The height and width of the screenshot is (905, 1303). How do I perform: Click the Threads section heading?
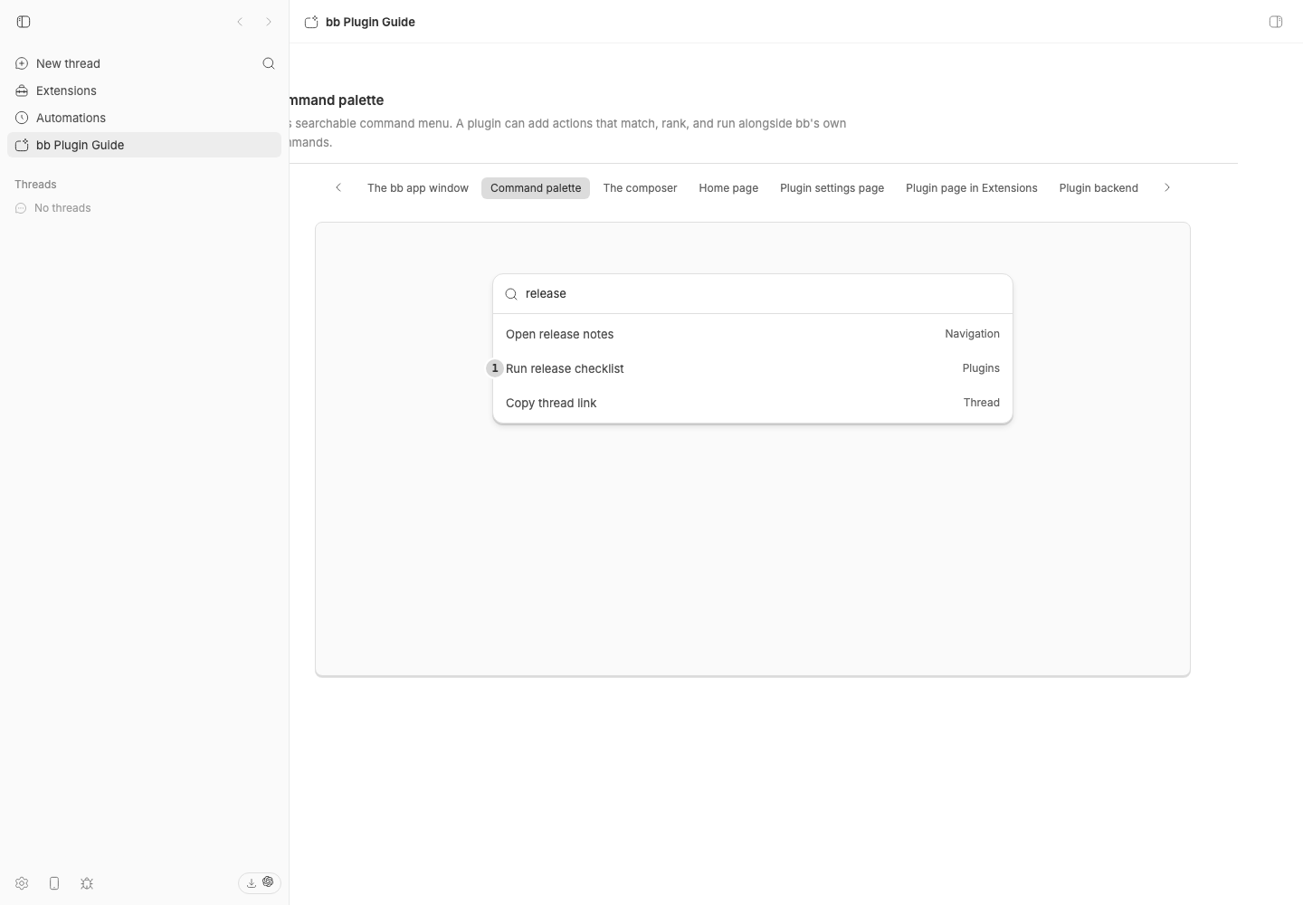(x=35, y=185)
